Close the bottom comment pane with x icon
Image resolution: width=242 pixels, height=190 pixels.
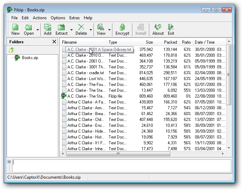coord(9,161)
